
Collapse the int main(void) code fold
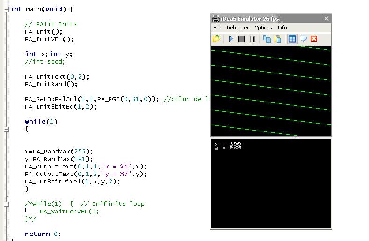tap(6, 9)
